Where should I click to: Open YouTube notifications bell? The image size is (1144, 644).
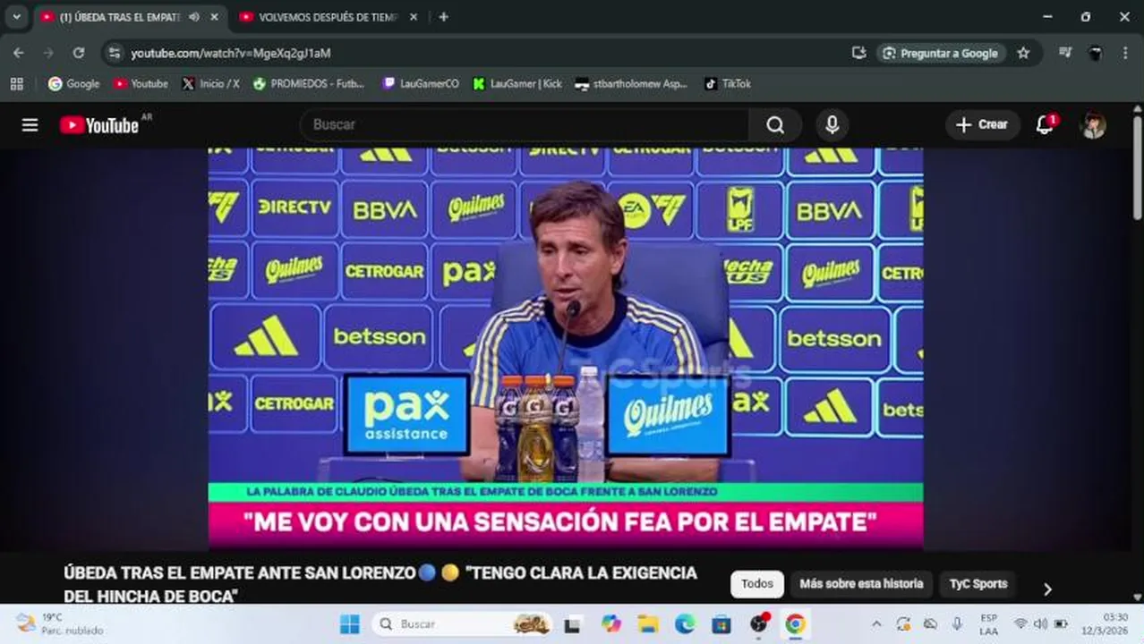click(x=1045, y=125)
